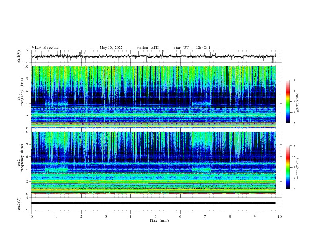
Task: Click time axis tick label '0'
Action: pos(31,216)
